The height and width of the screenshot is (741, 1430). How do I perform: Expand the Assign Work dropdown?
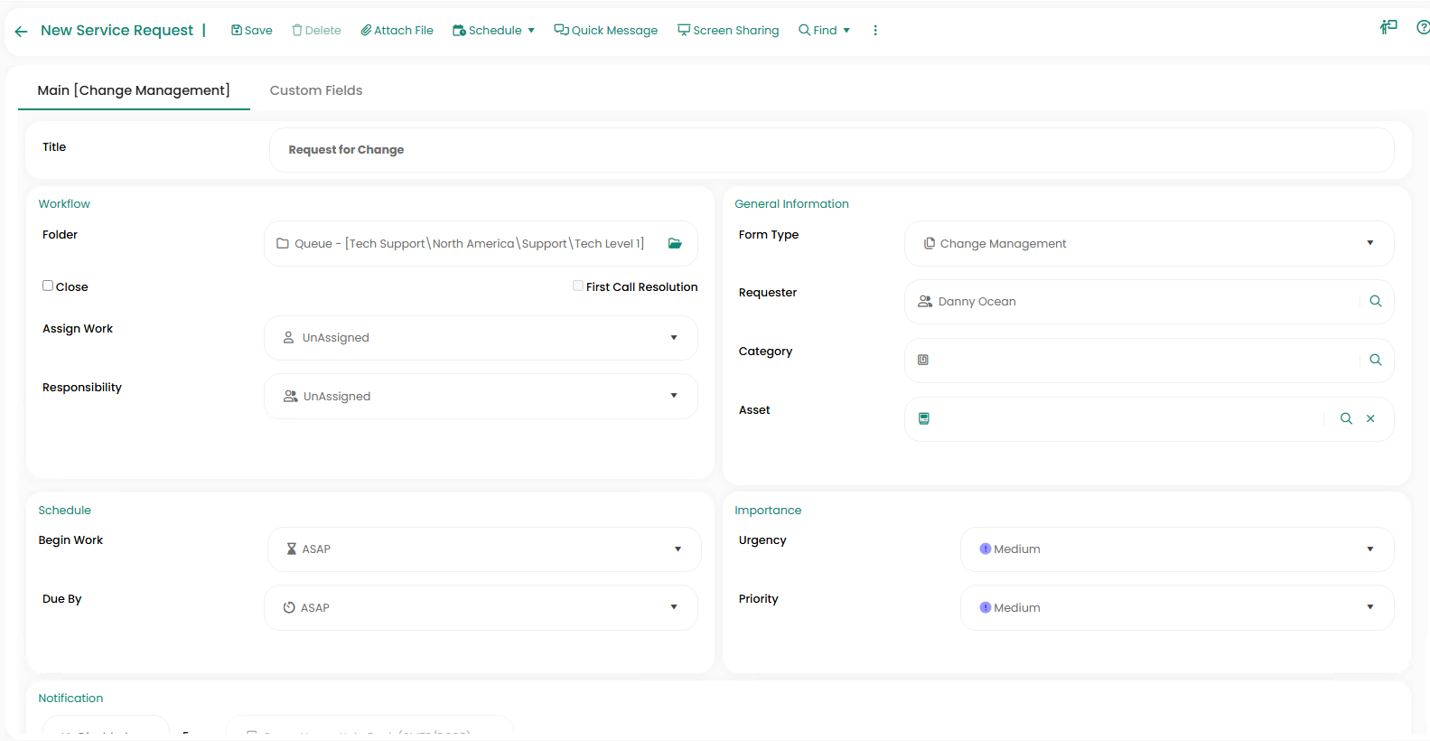pos(481,338)
